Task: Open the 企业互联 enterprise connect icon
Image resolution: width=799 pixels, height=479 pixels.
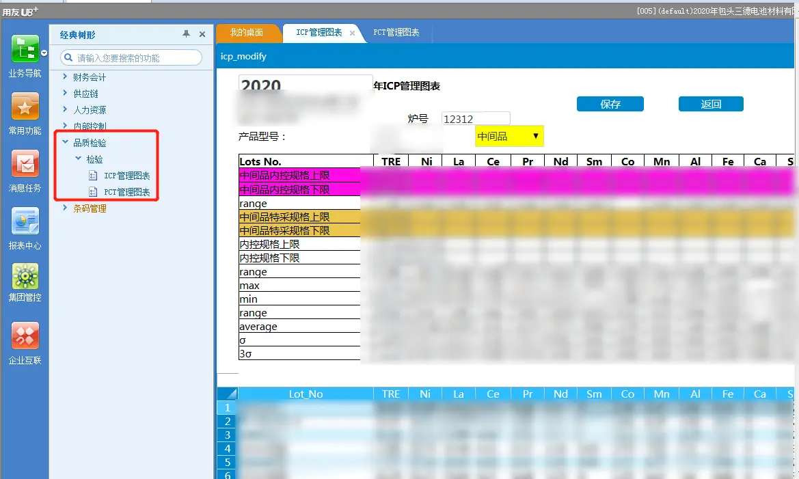Action: point(25,336)
